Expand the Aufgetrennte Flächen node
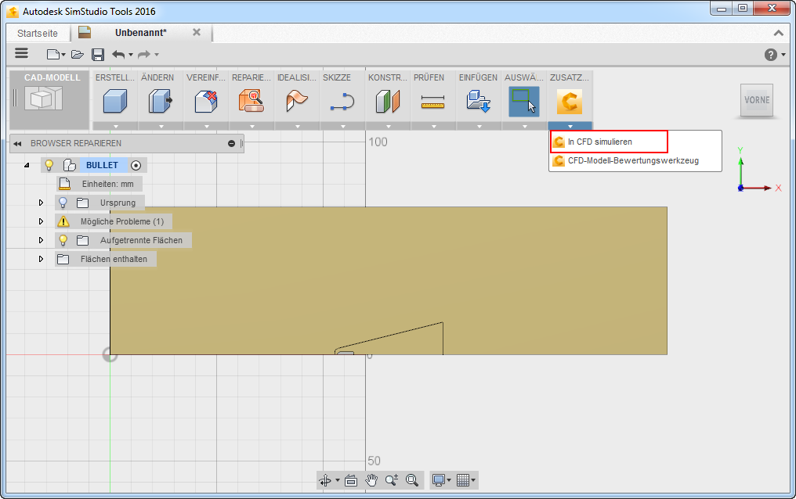This screenshot has width=796, height=499. click(x=41, y=240)
